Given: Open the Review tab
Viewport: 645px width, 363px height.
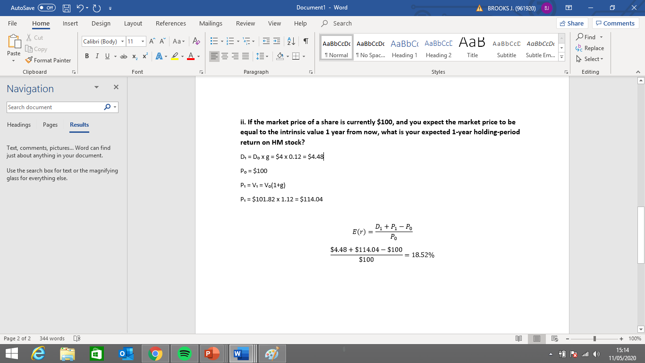Looking at the screenshot, I should click(x=246, y=23).
